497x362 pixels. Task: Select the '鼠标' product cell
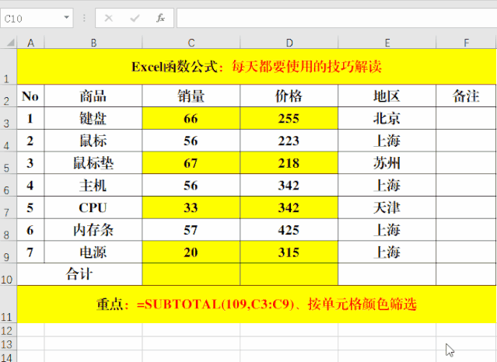tap(93, 141)
